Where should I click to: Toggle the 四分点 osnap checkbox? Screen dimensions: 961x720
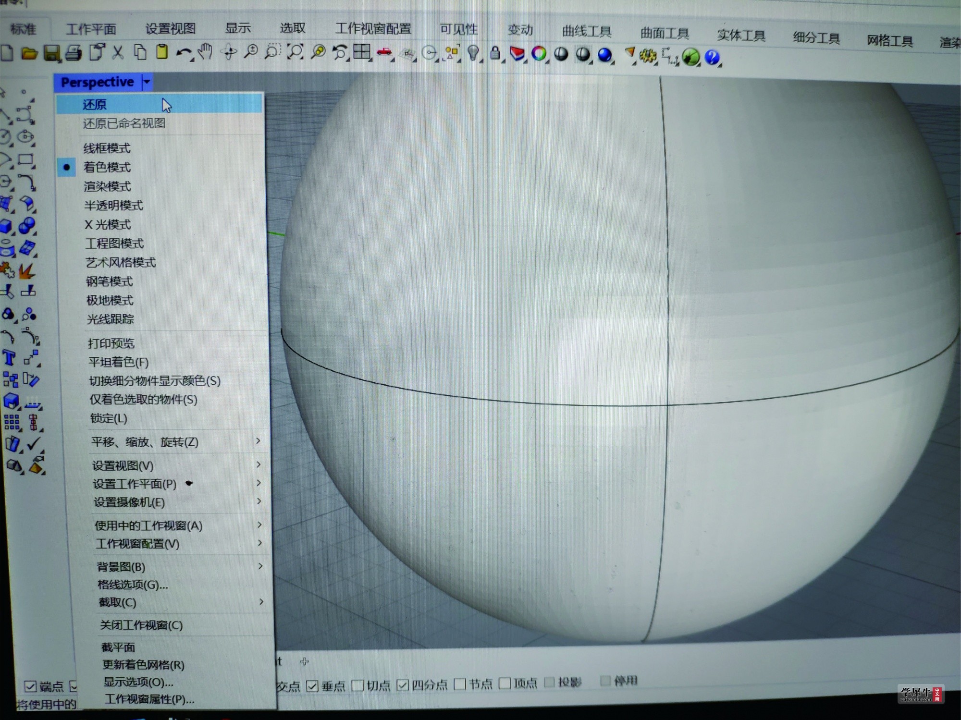403,685
